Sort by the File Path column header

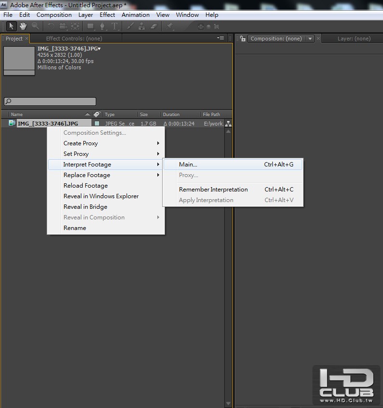tap(212, 114)
